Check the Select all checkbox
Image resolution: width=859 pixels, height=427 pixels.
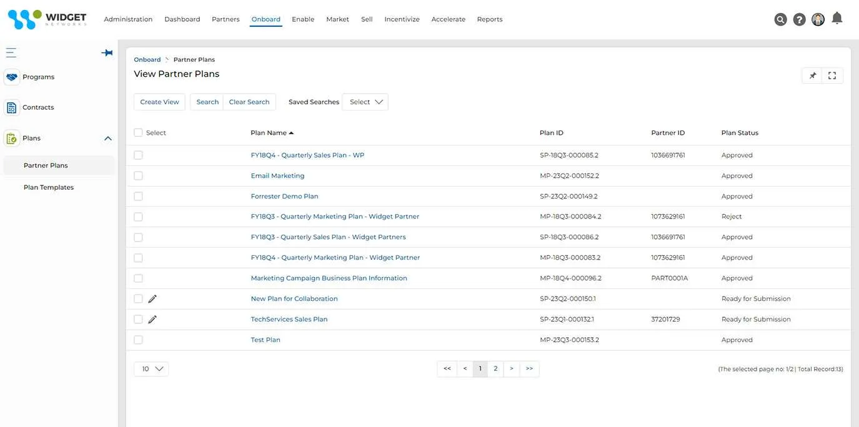138,133
